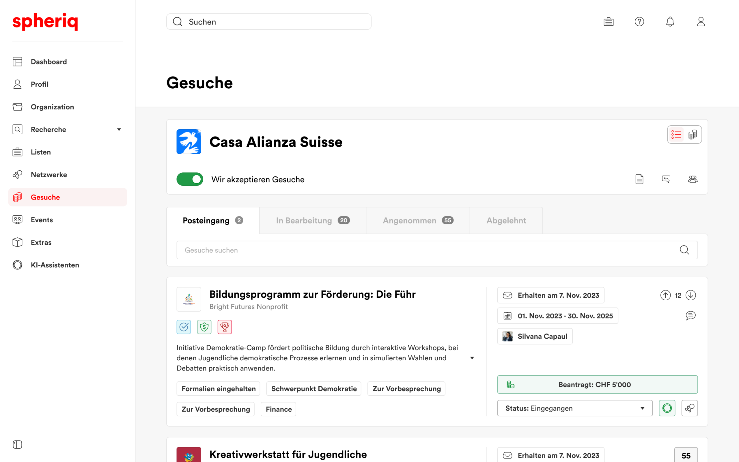Screen dimensions: 739x462
Task: Expand the Recherche submenu arrow
Action: (119, 130)
